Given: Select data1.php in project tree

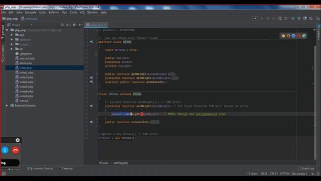Looking at the screenshot, I should [24, 63].
